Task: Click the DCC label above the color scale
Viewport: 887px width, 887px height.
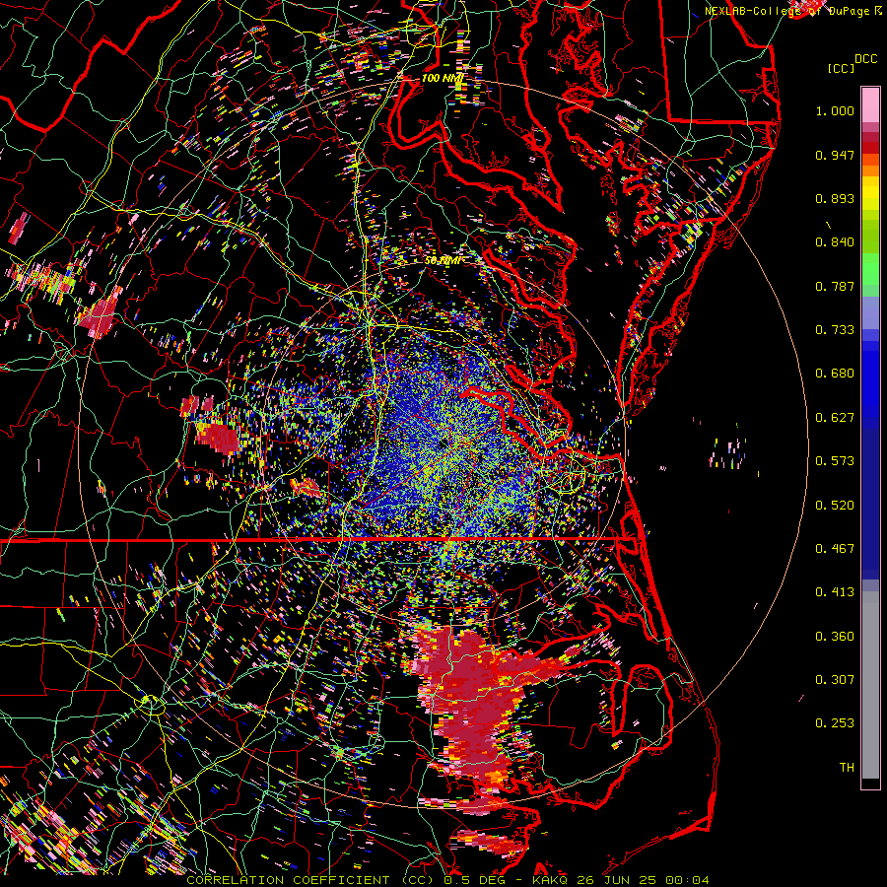Action: pos(866,59)
